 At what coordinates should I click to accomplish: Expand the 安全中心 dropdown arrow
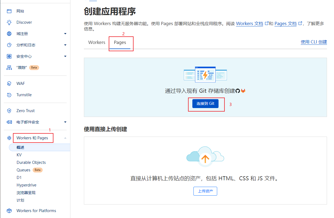[65, 56]
